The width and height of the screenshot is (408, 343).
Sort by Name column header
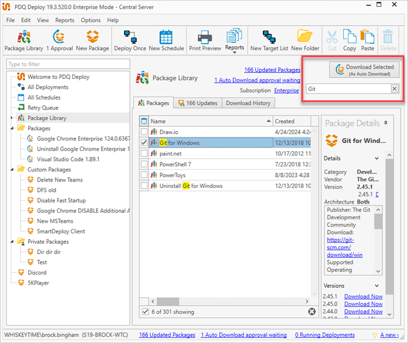[210, 121]
